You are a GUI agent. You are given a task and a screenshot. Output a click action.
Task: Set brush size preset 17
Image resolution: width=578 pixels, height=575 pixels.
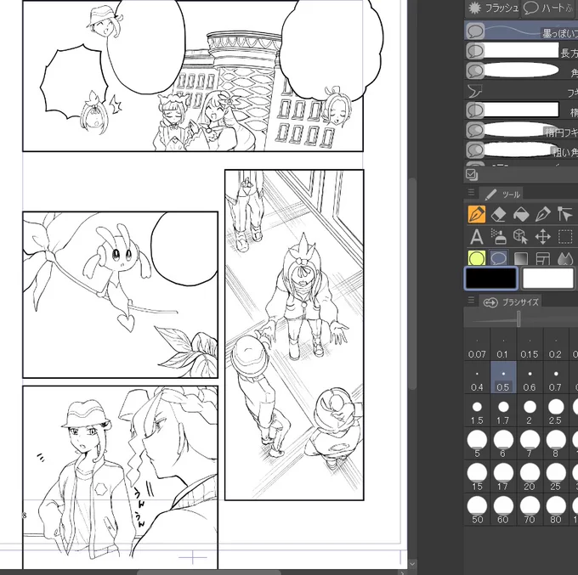pyautogui.click(x=503, y=477)
